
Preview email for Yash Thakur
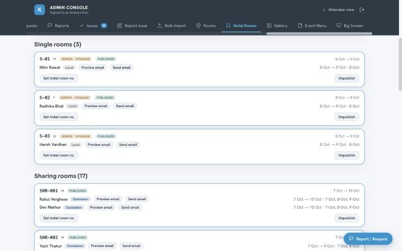point(103,246)
